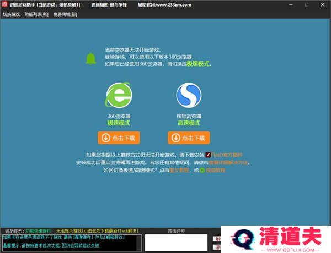Download the 360 browser with 点击下载 button
This screenshot has height=253, width=331.
tap(120, 137)
